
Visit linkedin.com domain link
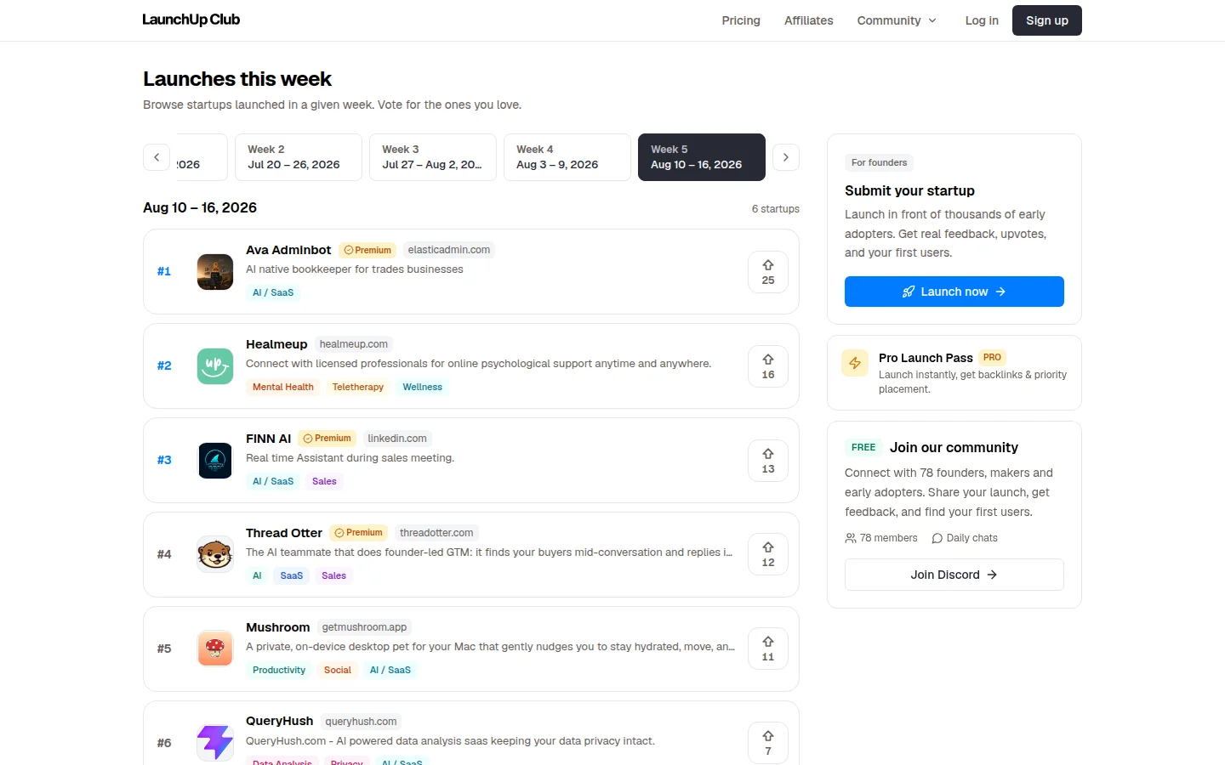coord(397,439)
